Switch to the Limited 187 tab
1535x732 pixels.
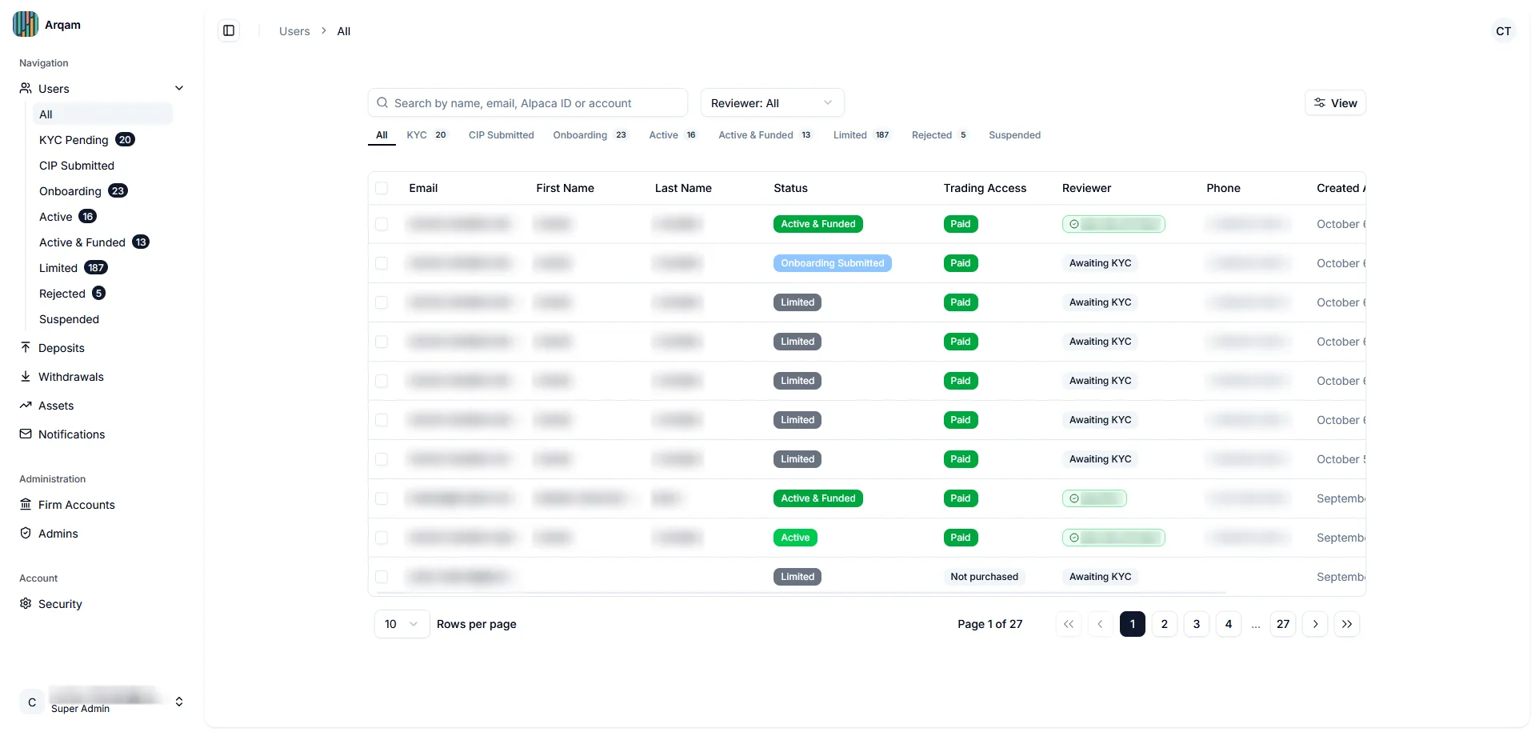861,134
